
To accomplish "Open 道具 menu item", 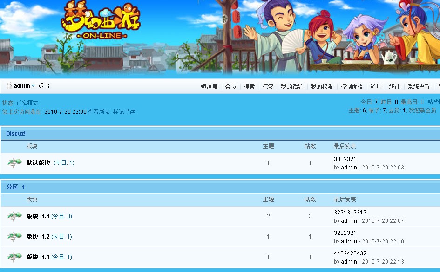I will [x=376, y=87].
